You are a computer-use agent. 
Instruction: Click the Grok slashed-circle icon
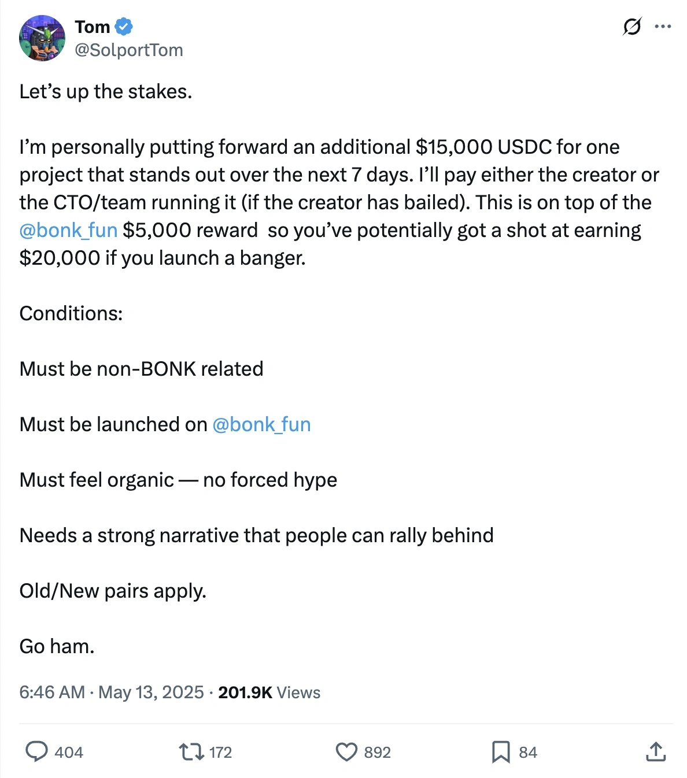point(631,27)
